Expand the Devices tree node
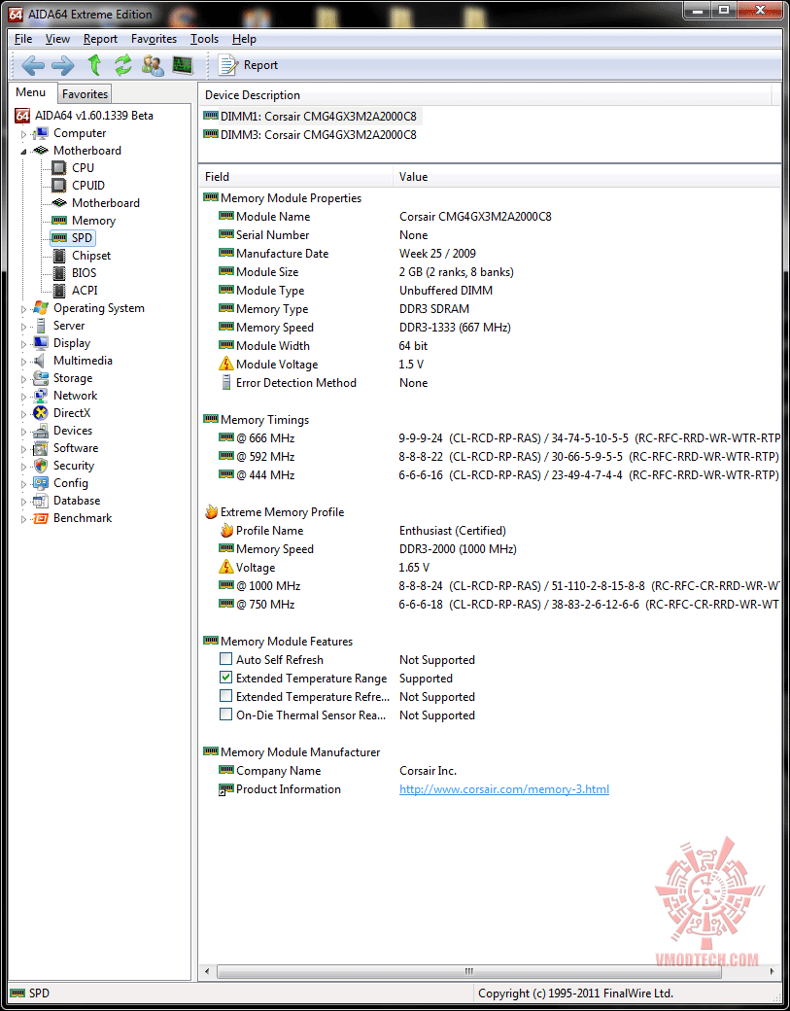 tap(24, 432)
